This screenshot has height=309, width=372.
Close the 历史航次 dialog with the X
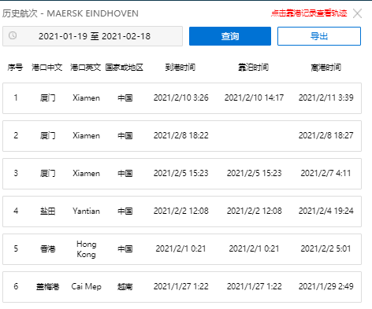coord(357,13)
